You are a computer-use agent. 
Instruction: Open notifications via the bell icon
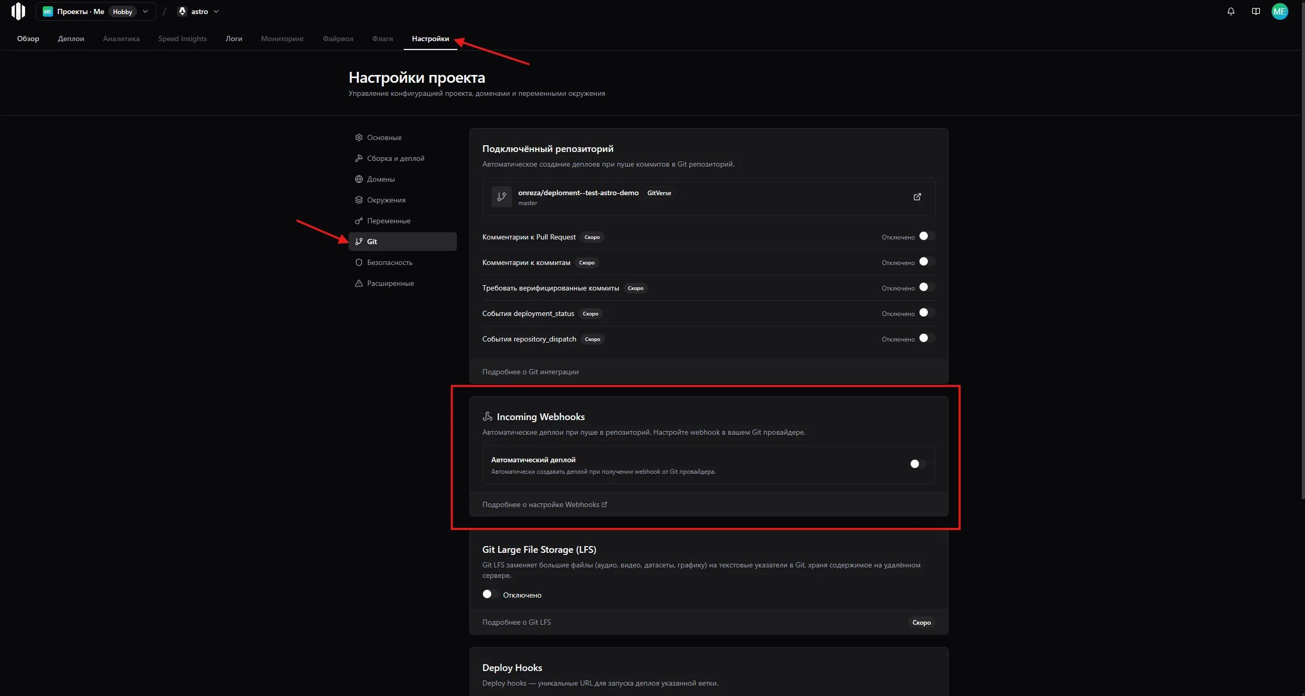point(1231,11)
